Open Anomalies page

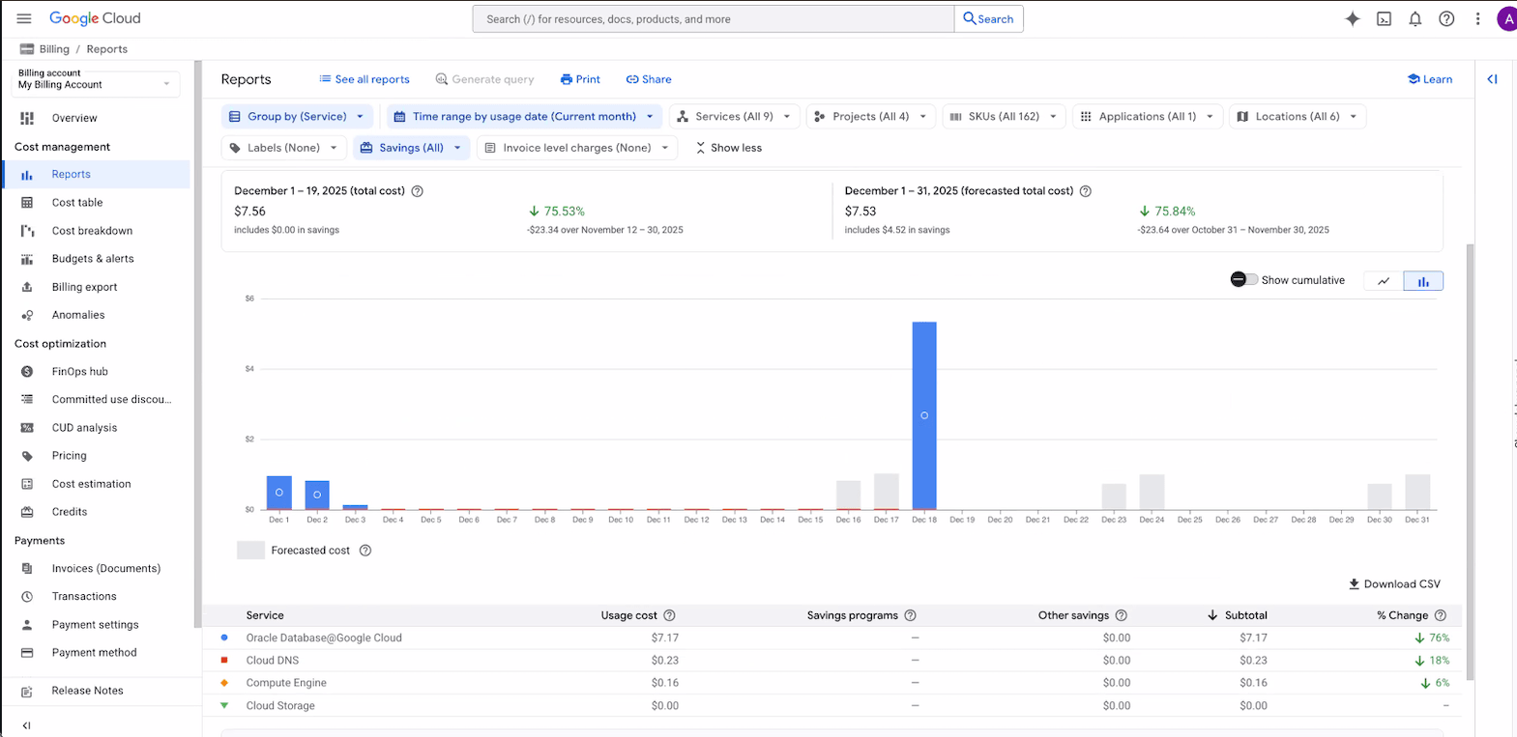click(78, 315)
